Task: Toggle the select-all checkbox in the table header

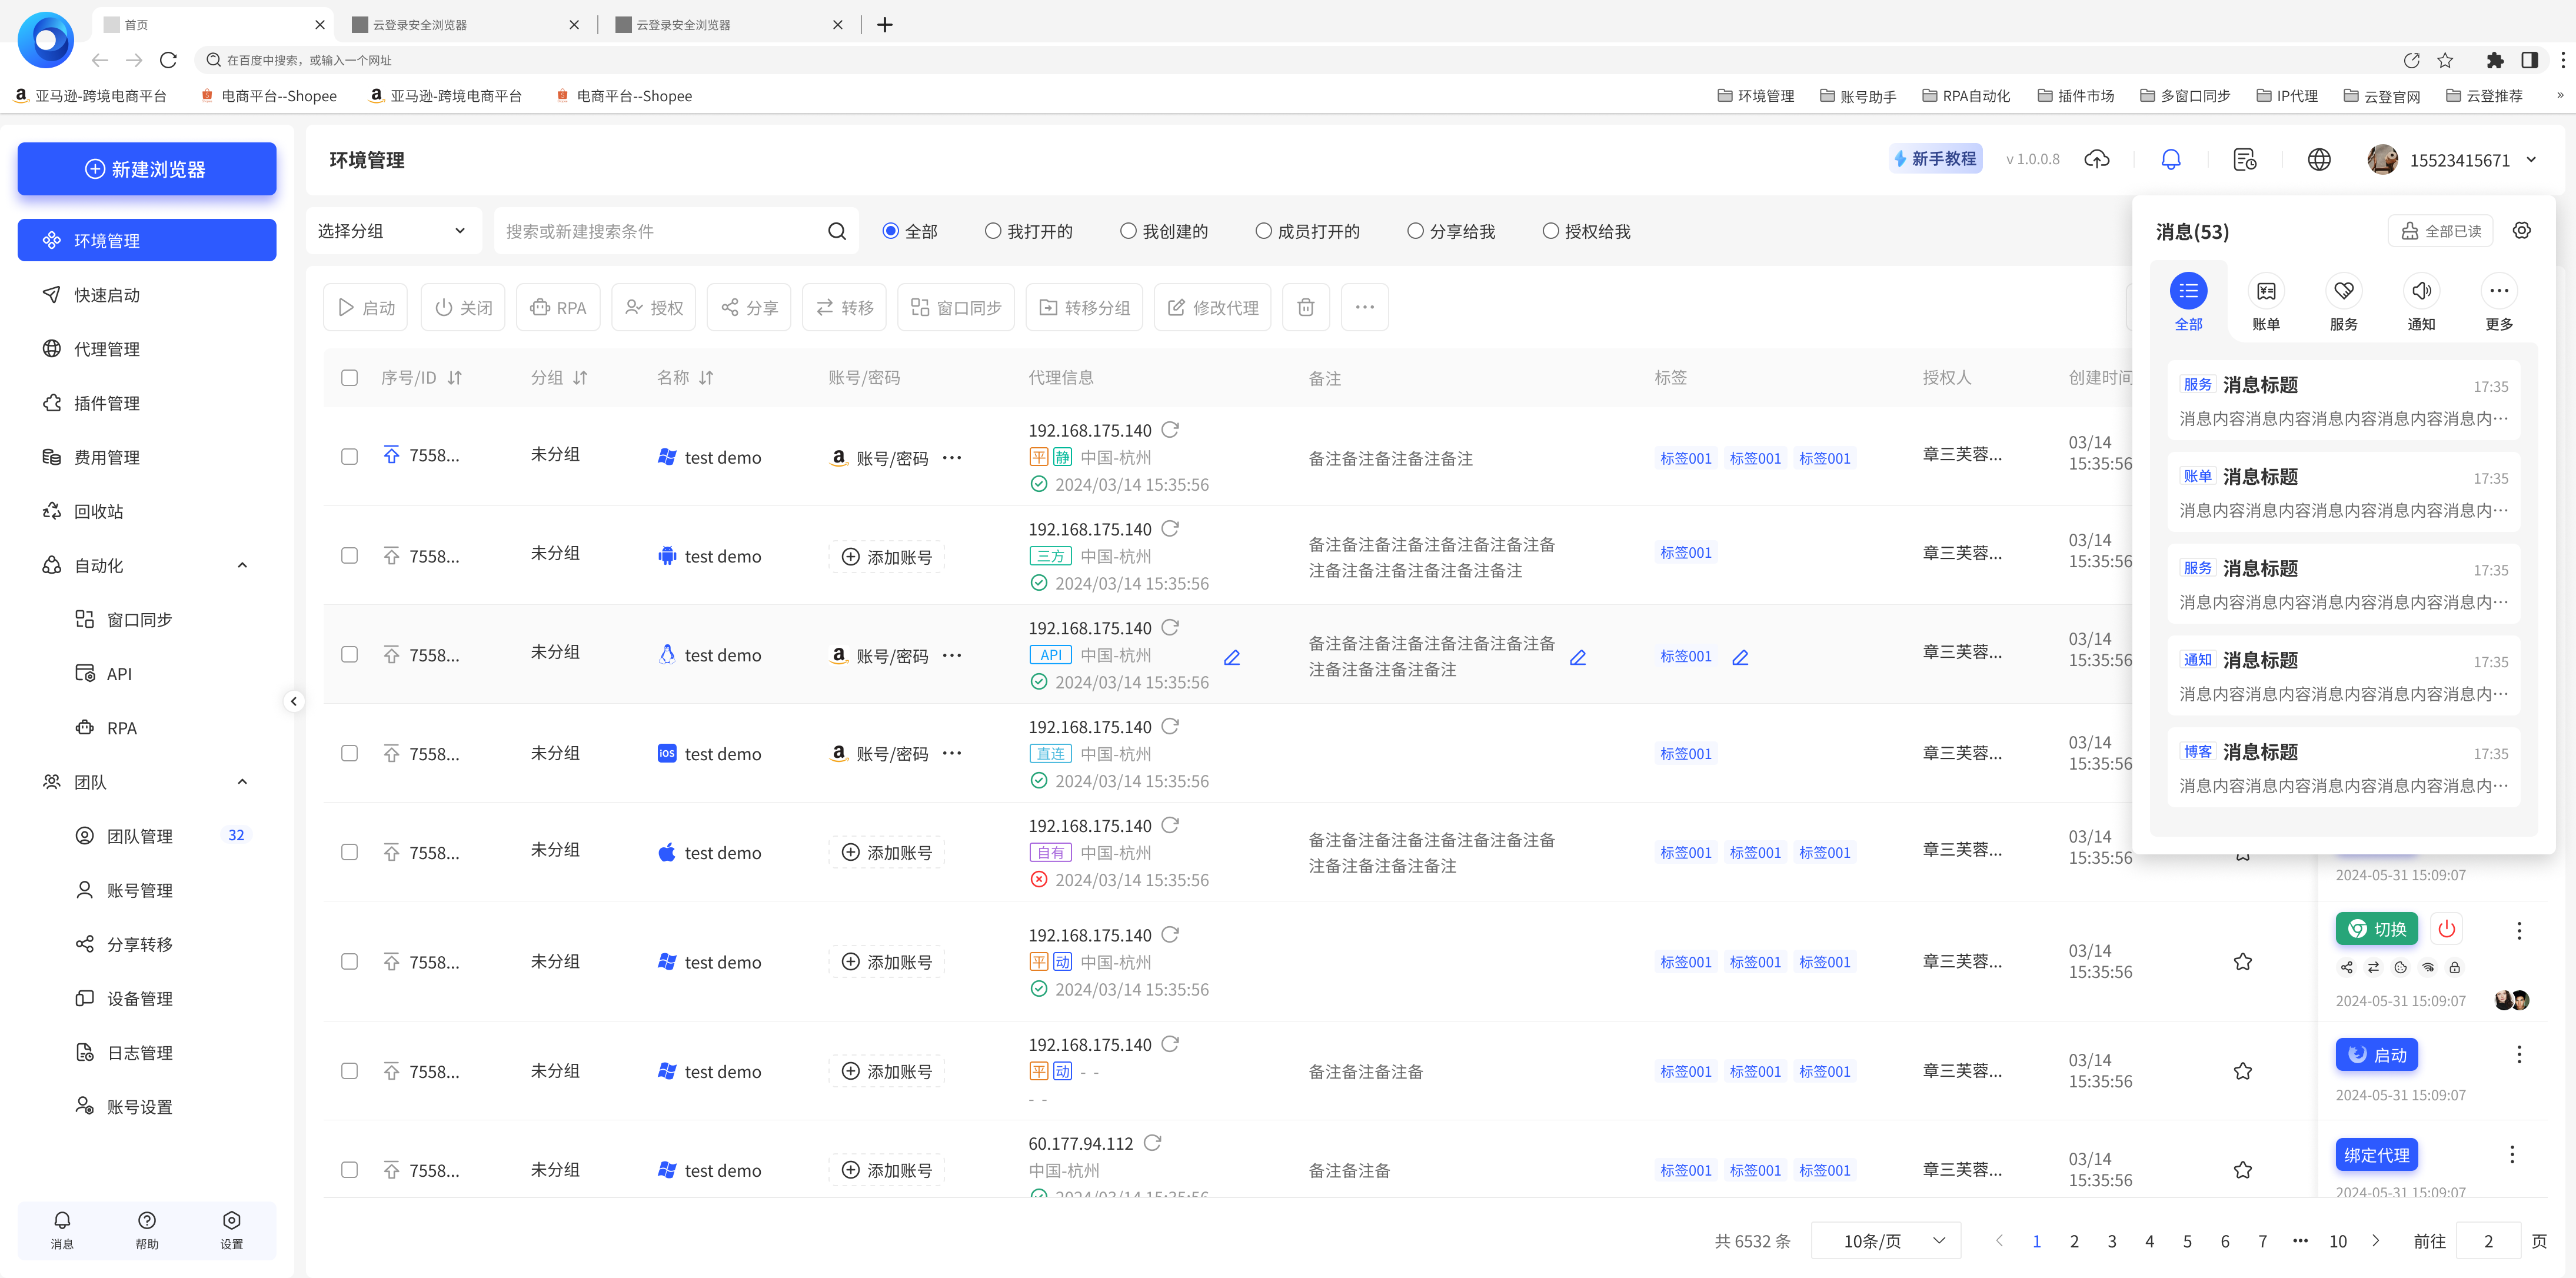Action: [x=349, y=378]
